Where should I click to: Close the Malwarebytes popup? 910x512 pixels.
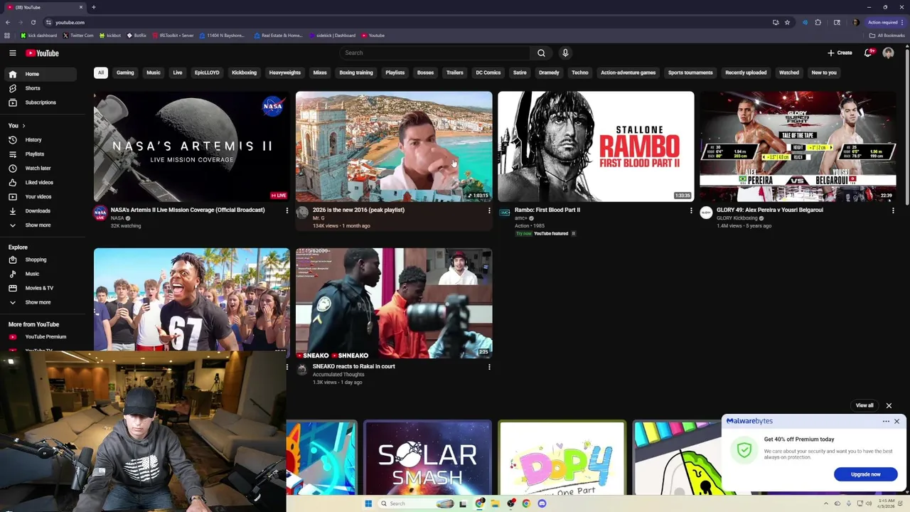pyautogui.click(x=896, y=422)
